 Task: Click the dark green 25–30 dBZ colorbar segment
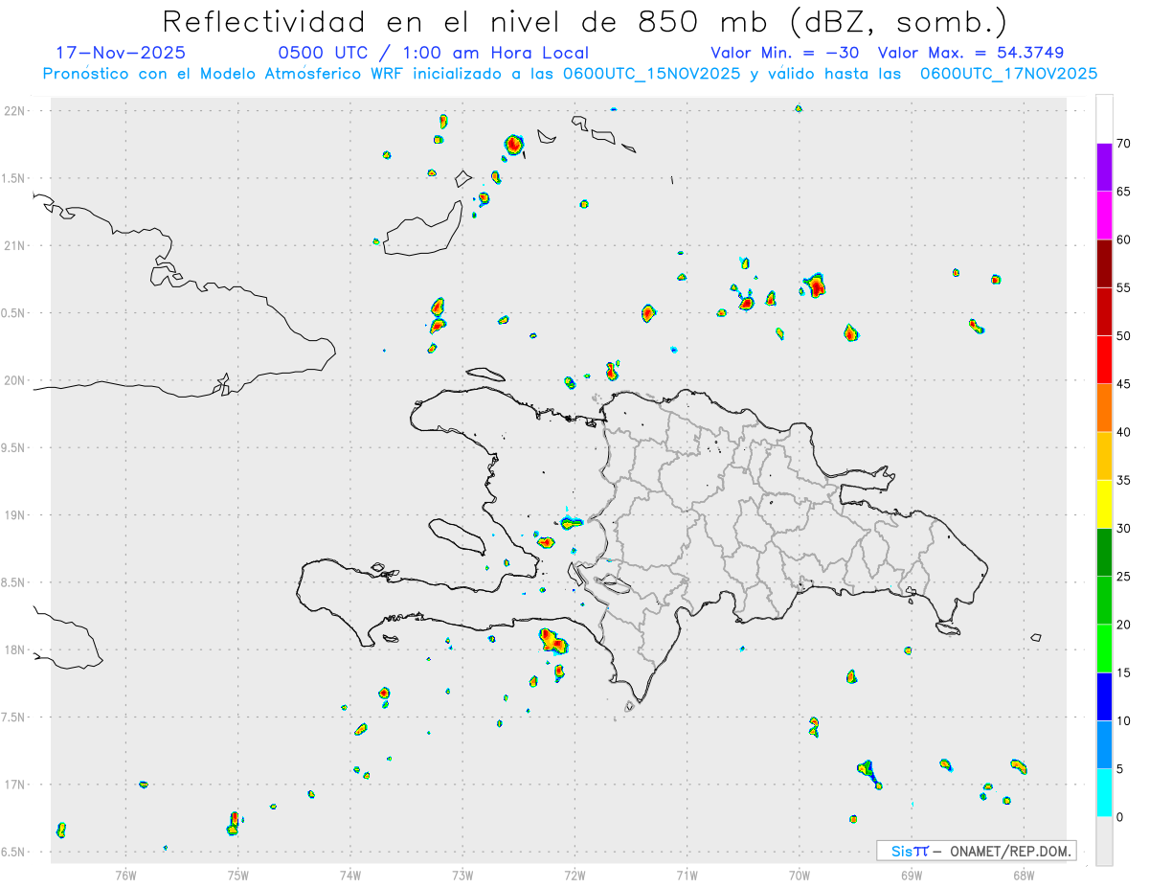point(1104,553)
